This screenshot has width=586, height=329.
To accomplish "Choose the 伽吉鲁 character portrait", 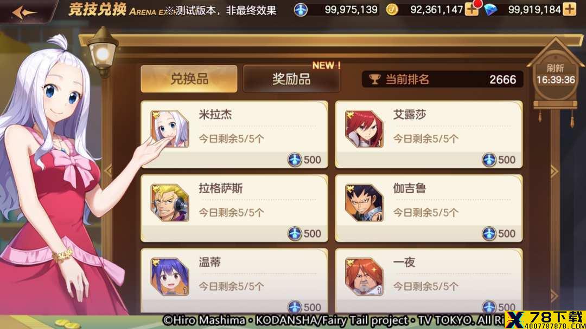I will [x=364, y=203].
